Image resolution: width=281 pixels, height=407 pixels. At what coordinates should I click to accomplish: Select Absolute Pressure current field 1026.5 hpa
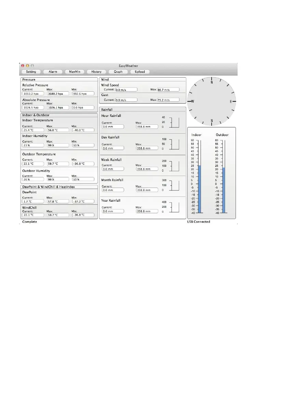pos(33,107)
